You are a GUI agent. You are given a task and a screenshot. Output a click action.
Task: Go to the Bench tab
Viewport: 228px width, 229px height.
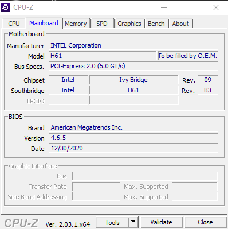pos(156,24)
